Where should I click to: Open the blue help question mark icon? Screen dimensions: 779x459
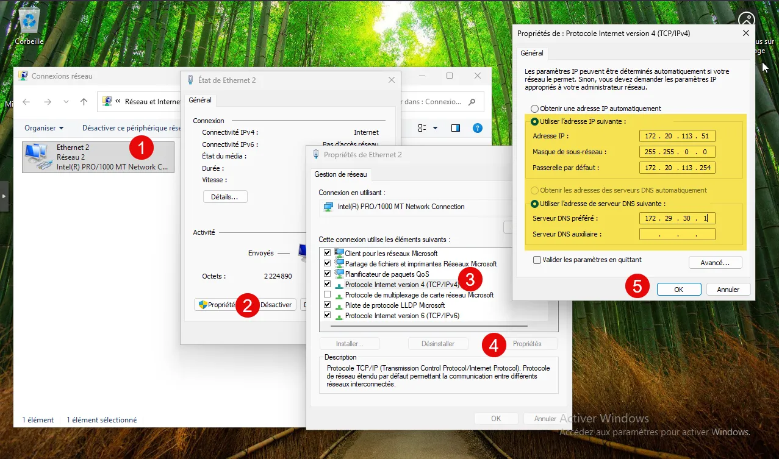pos(478,128)
